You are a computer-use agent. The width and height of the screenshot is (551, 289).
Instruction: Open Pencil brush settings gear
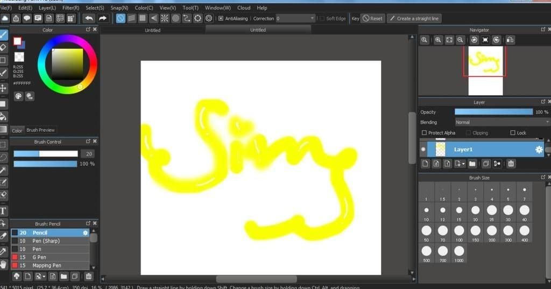[x=85, y=232]
